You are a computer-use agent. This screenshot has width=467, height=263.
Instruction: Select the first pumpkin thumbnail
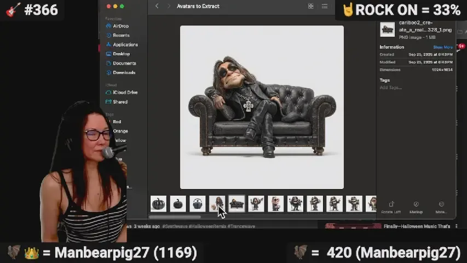158,204
